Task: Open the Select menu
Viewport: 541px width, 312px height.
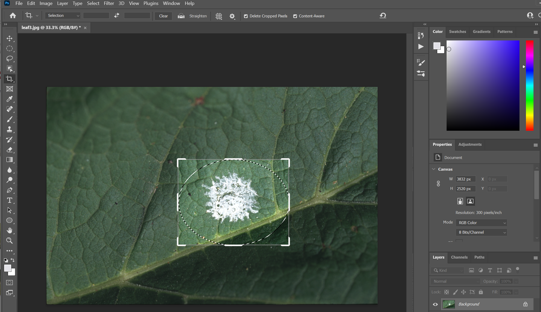Action: coord(93,3)
